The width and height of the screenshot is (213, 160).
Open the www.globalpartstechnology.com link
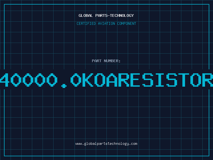pos(106,144)
